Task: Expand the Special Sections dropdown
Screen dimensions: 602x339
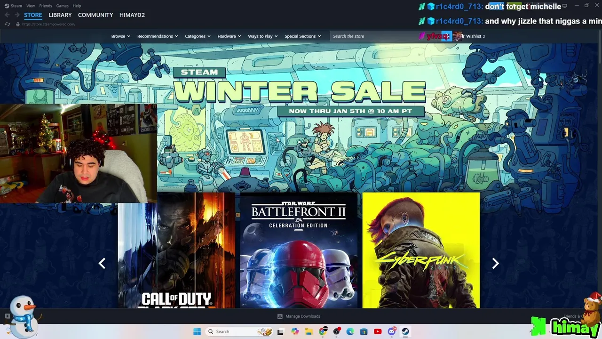Action: click(x=303, y=36)
